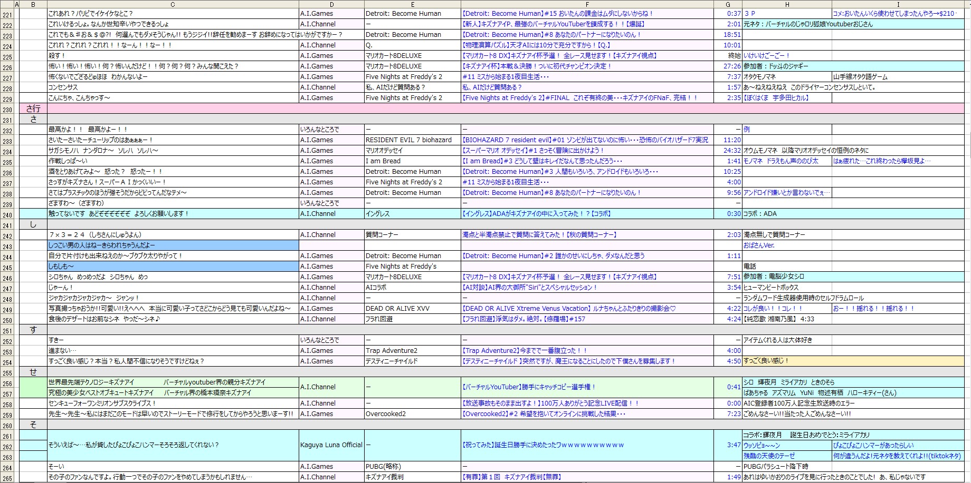Click cell 'キズナアイ裁判'
This screenshot has width=971, height=483.
[x=413, y=477]
